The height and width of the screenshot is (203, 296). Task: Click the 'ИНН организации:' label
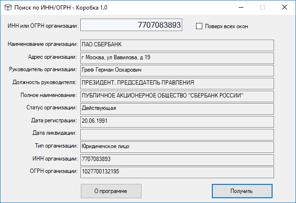click(x=55, y=159)
